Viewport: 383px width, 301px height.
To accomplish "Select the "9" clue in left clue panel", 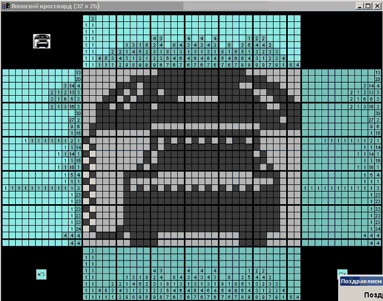I will [x=72, y=126].
